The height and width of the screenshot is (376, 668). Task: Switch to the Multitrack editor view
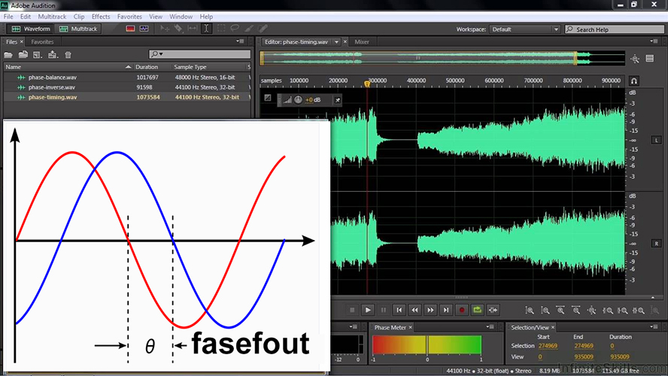click(79, 29)
